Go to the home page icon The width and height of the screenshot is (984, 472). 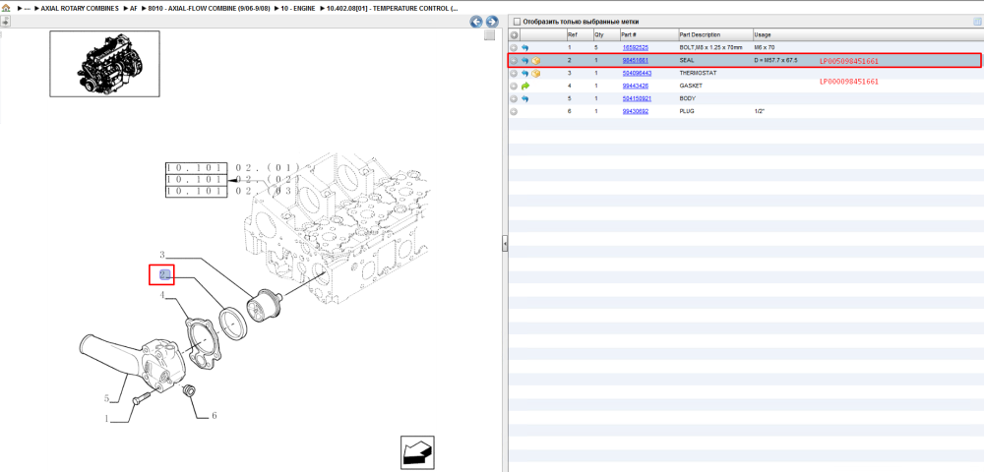pos(5,9)
